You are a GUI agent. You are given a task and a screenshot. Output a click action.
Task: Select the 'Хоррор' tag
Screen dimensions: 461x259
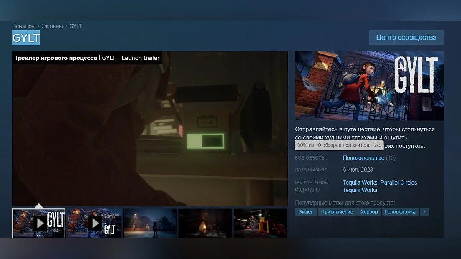(369, 212)
